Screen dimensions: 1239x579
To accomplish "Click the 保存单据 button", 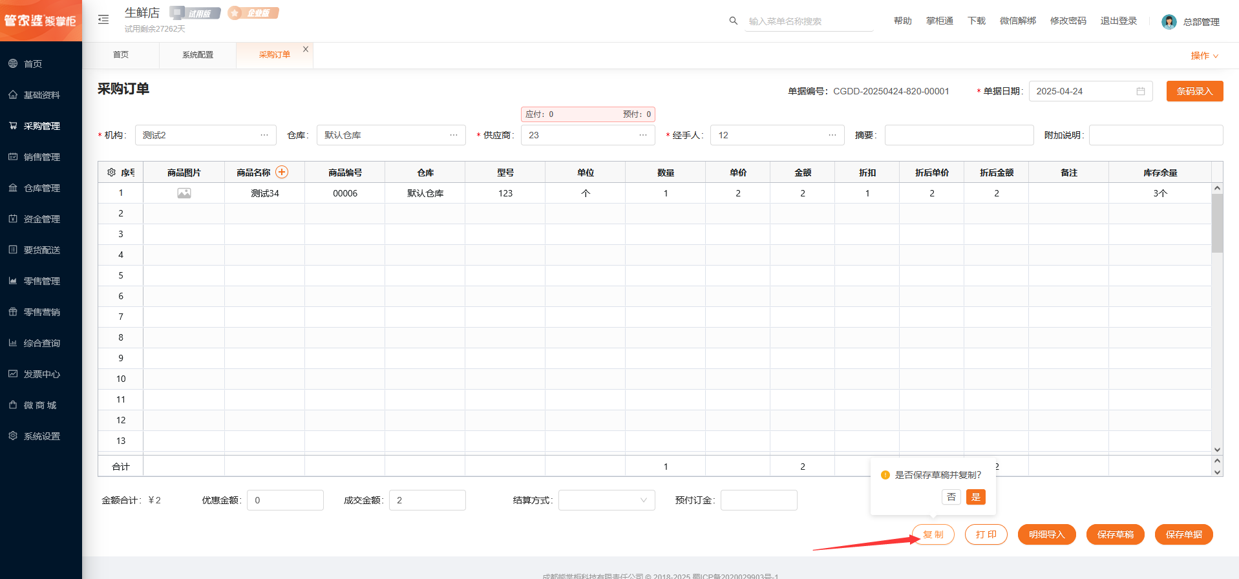I will tap(1184, 534).
